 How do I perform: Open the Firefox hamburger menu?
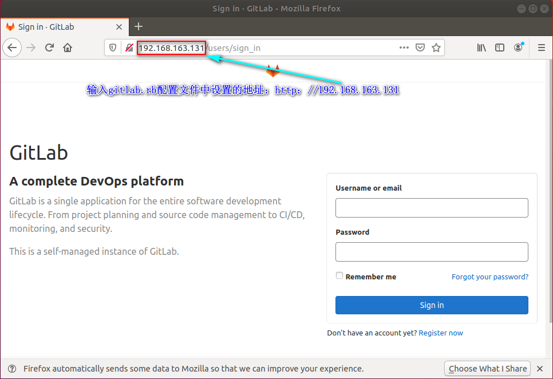542,48
